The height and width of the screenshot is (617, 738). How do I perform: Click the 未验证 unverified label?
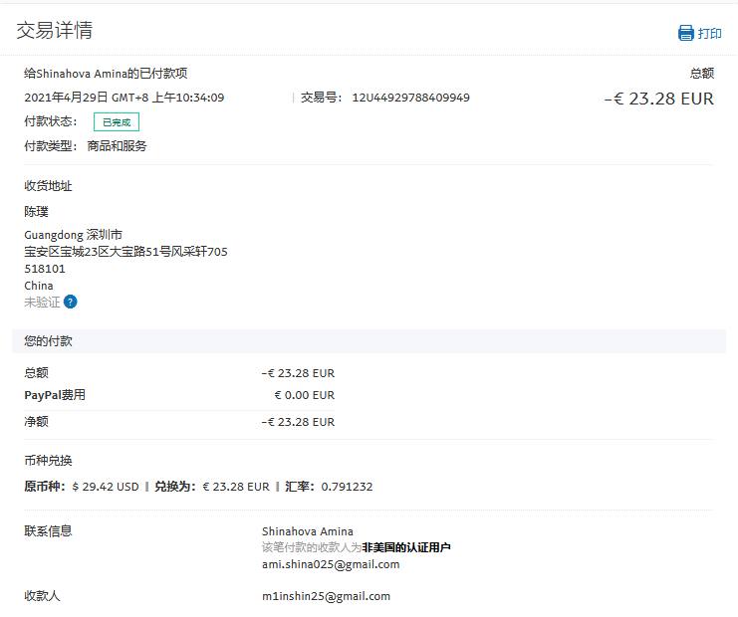coord(42,302)
